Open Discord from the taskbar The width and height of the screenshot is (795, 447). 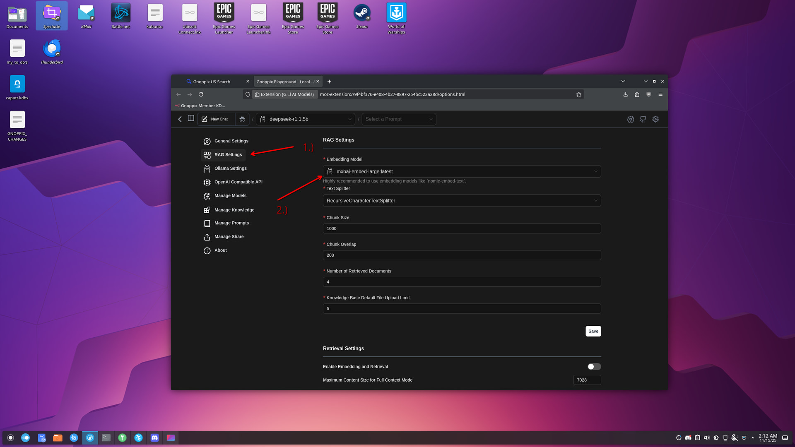(154, 437)
